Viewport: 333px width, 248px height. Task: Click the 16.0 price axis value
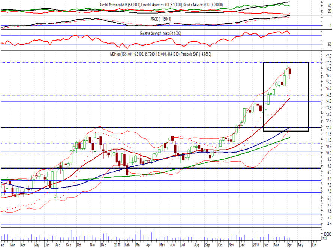coord(329,76)
